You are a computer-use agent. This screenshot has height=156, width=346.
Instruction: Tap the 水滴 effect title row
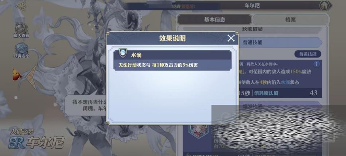coord(172,55)
